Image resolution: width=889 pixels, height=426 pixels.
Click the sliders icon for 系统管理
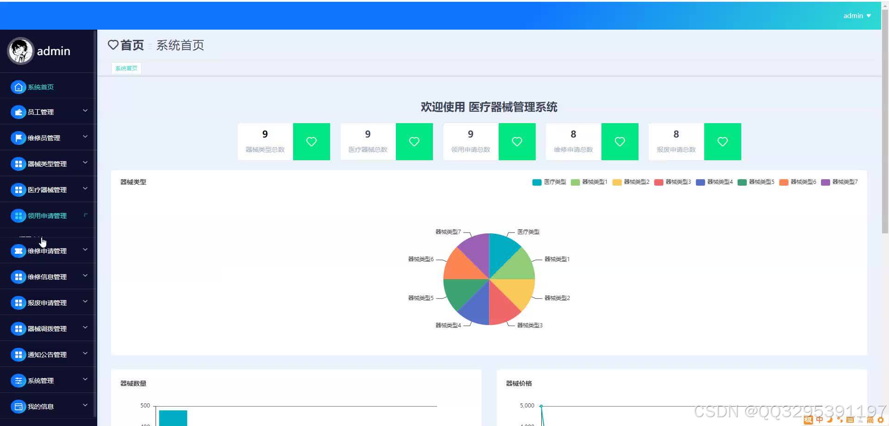(18, 381)
